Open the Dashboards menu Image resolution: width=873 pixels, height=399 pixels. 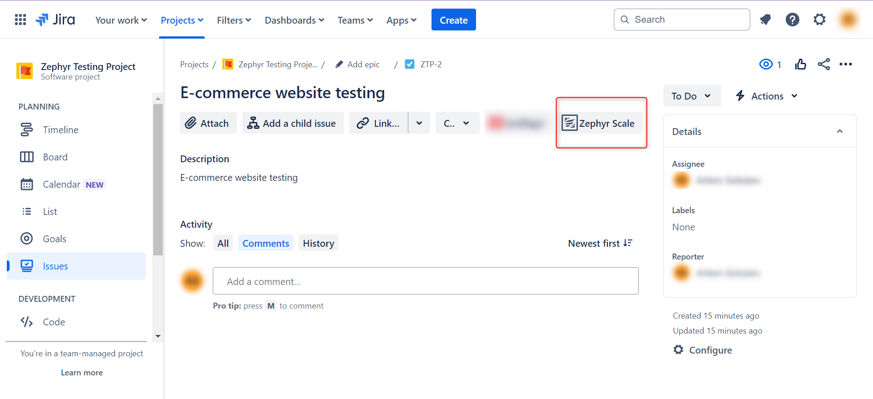tap(294, 20)
